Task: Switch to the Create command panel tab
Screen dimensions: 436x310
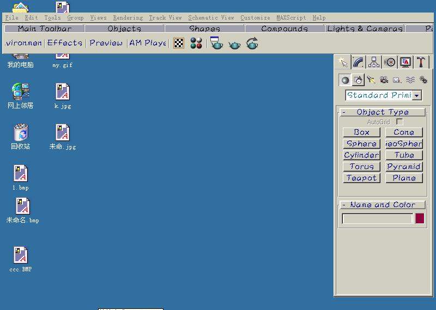Action: point(343,62)
